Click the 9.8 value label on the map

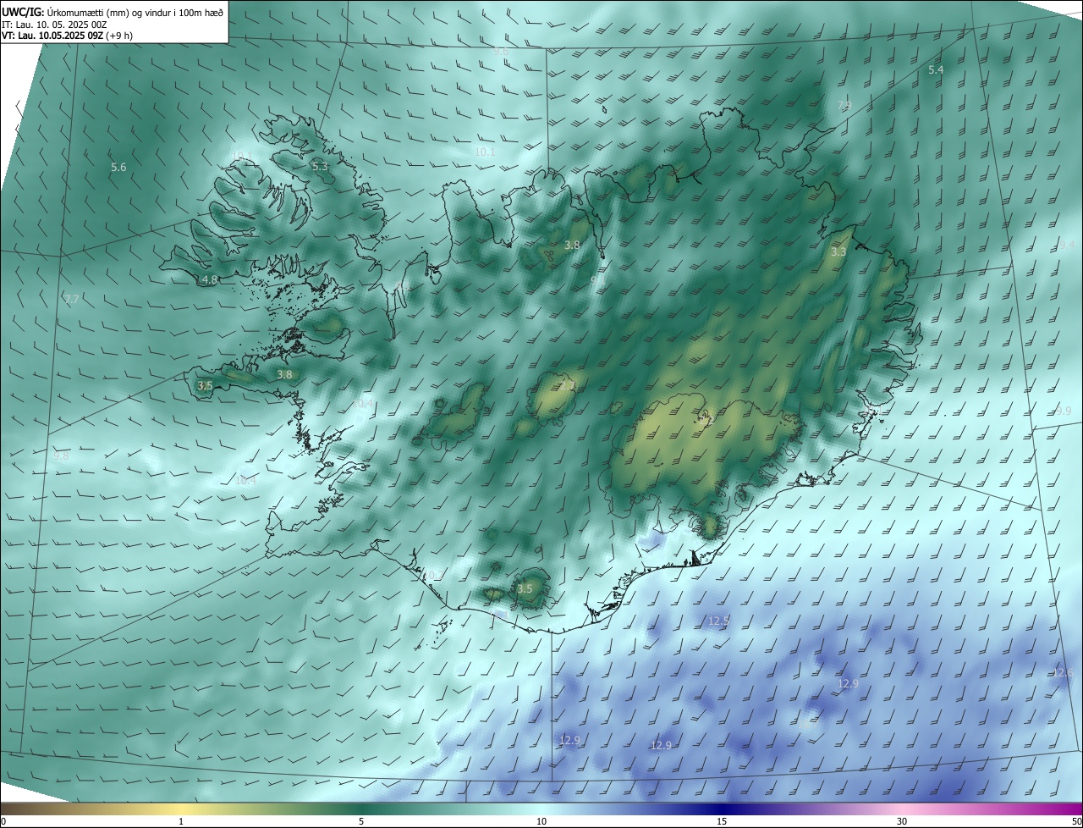tap(61, 455)
